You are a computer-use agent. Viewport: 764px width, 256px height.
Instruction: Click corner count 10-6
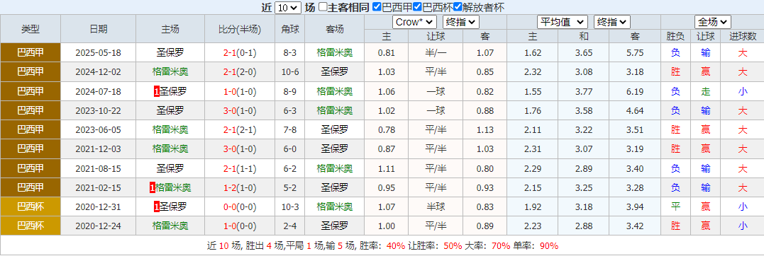point(290,72)
